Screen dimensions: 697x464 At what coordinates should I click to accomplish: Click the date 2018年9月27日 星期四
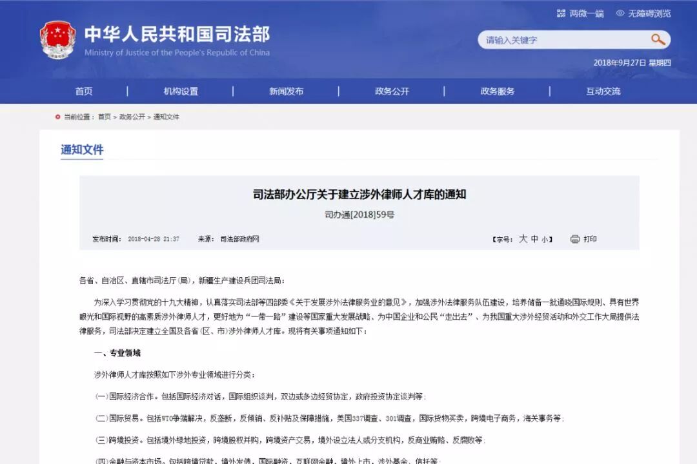coord(632,63)
